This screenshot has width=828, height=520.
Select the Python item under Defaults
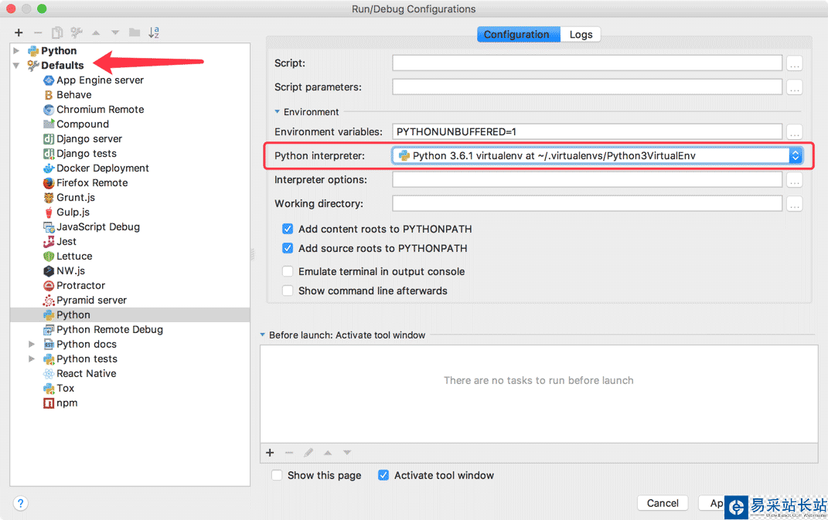click(130, 315)
